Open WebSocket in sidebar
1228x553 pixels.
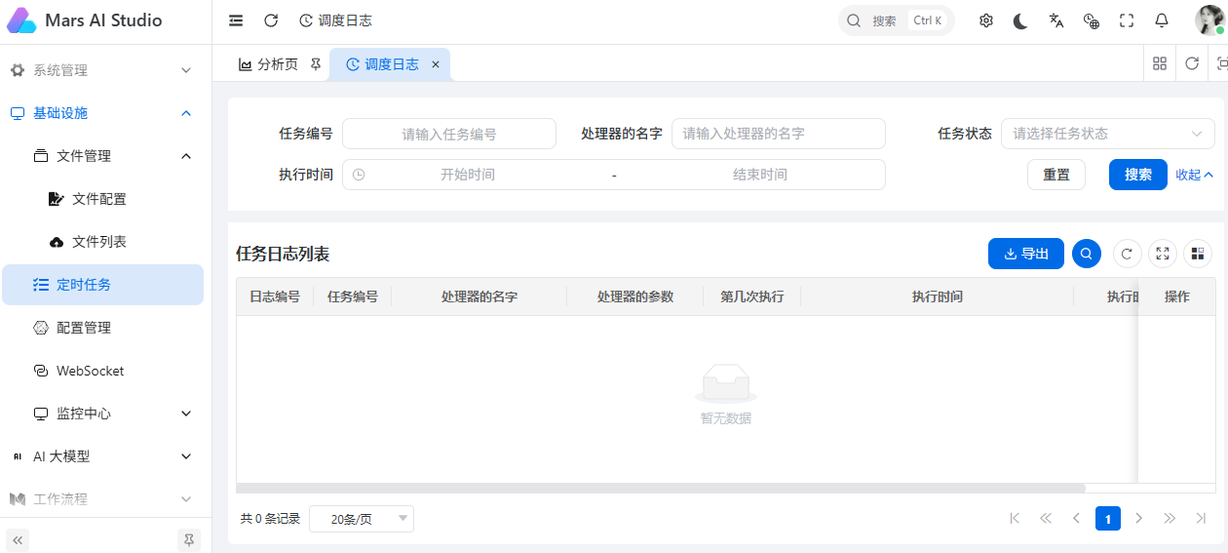tap(102, 371)
